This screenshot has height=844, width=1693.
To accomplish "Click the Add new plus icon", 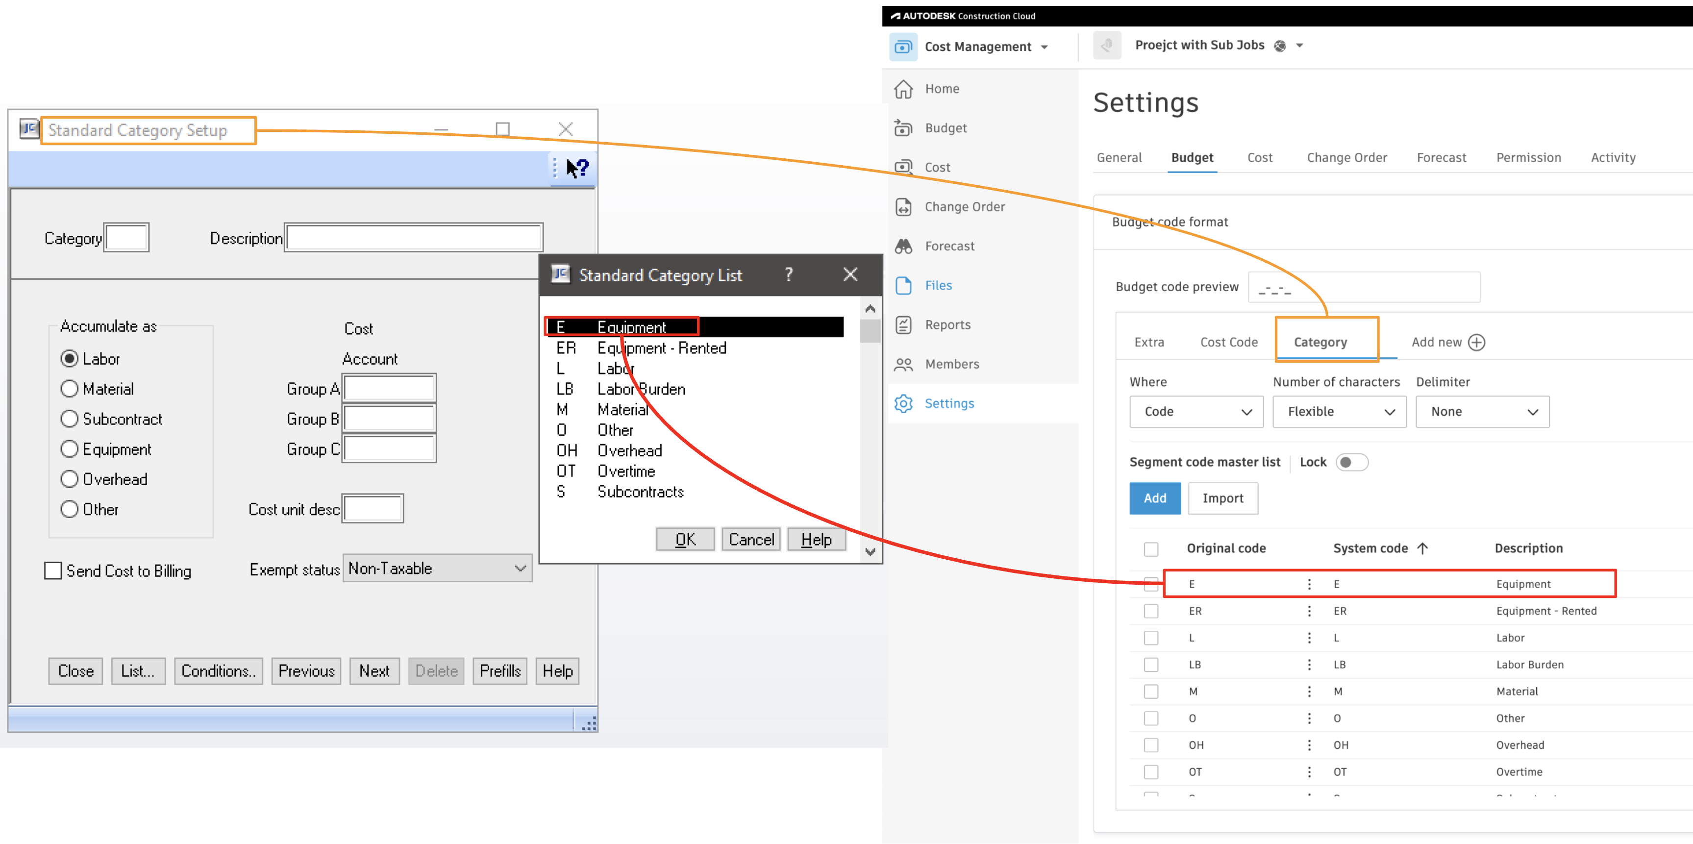I will 1476,343.
